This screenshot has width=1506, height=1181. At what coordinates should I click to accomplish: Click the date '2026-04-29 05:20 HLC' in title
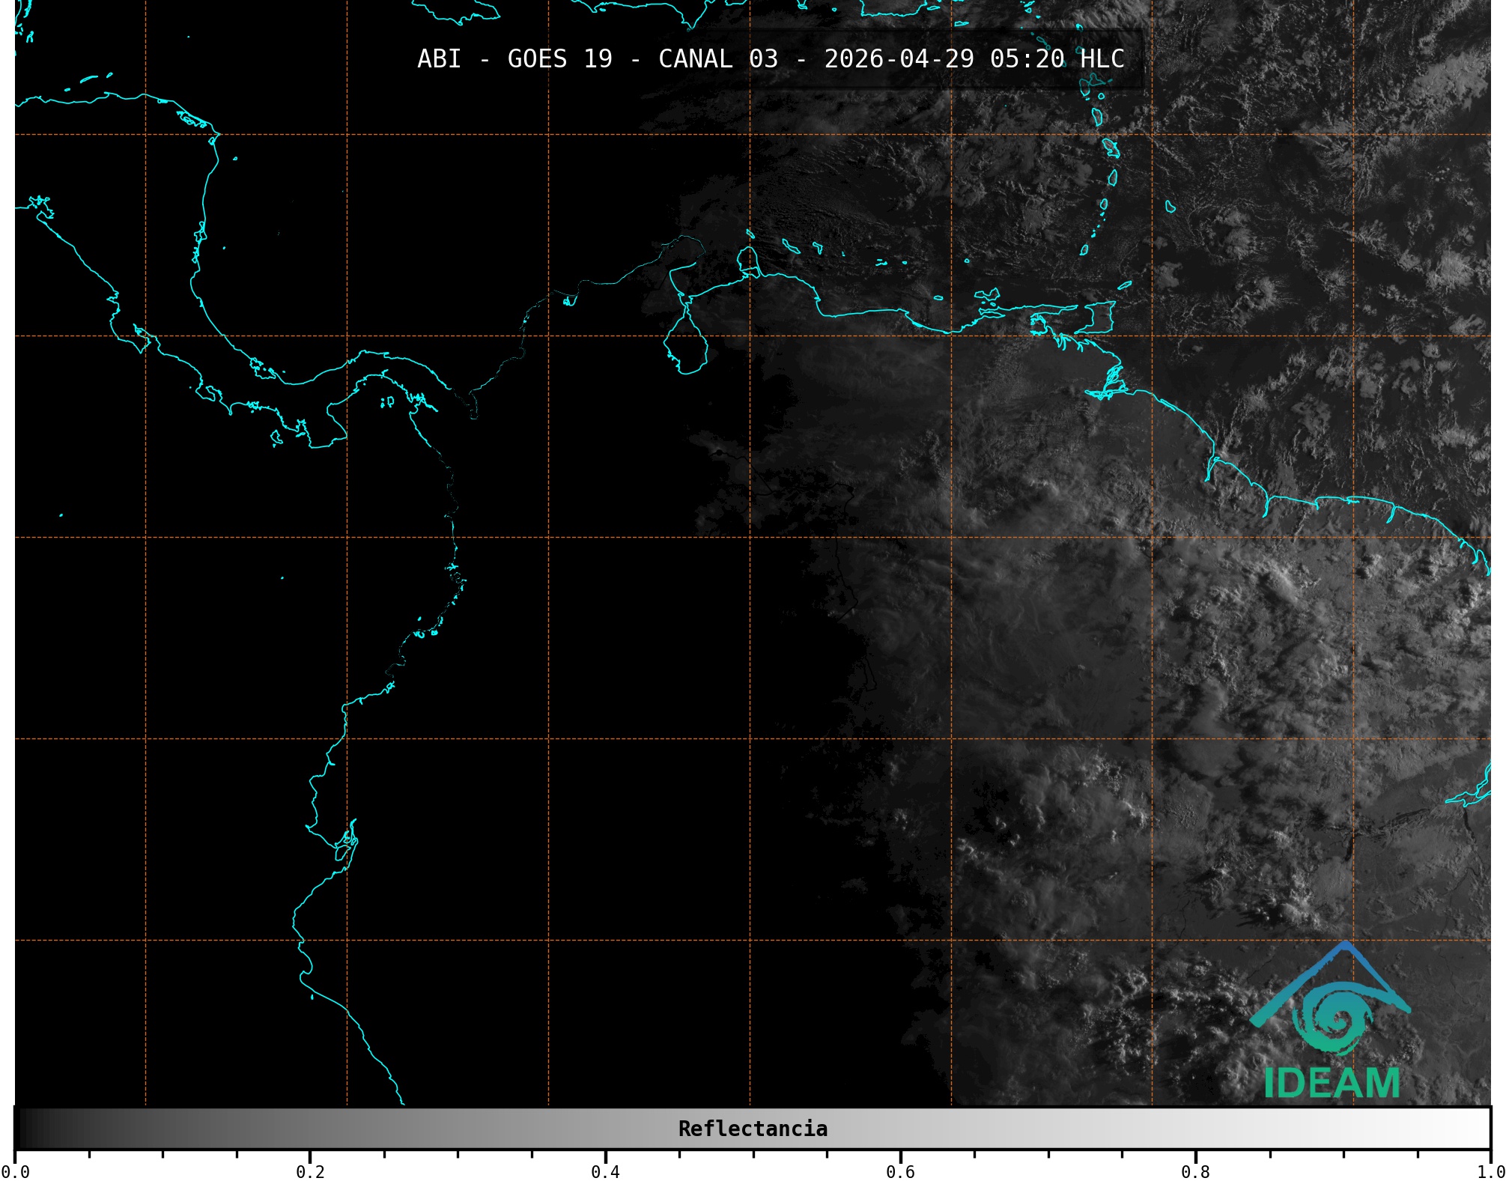point(974,59)
